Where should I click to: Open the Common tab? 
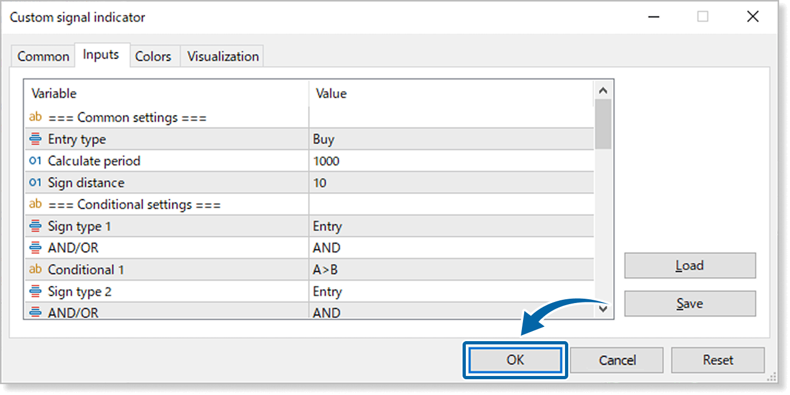(42, 55)
